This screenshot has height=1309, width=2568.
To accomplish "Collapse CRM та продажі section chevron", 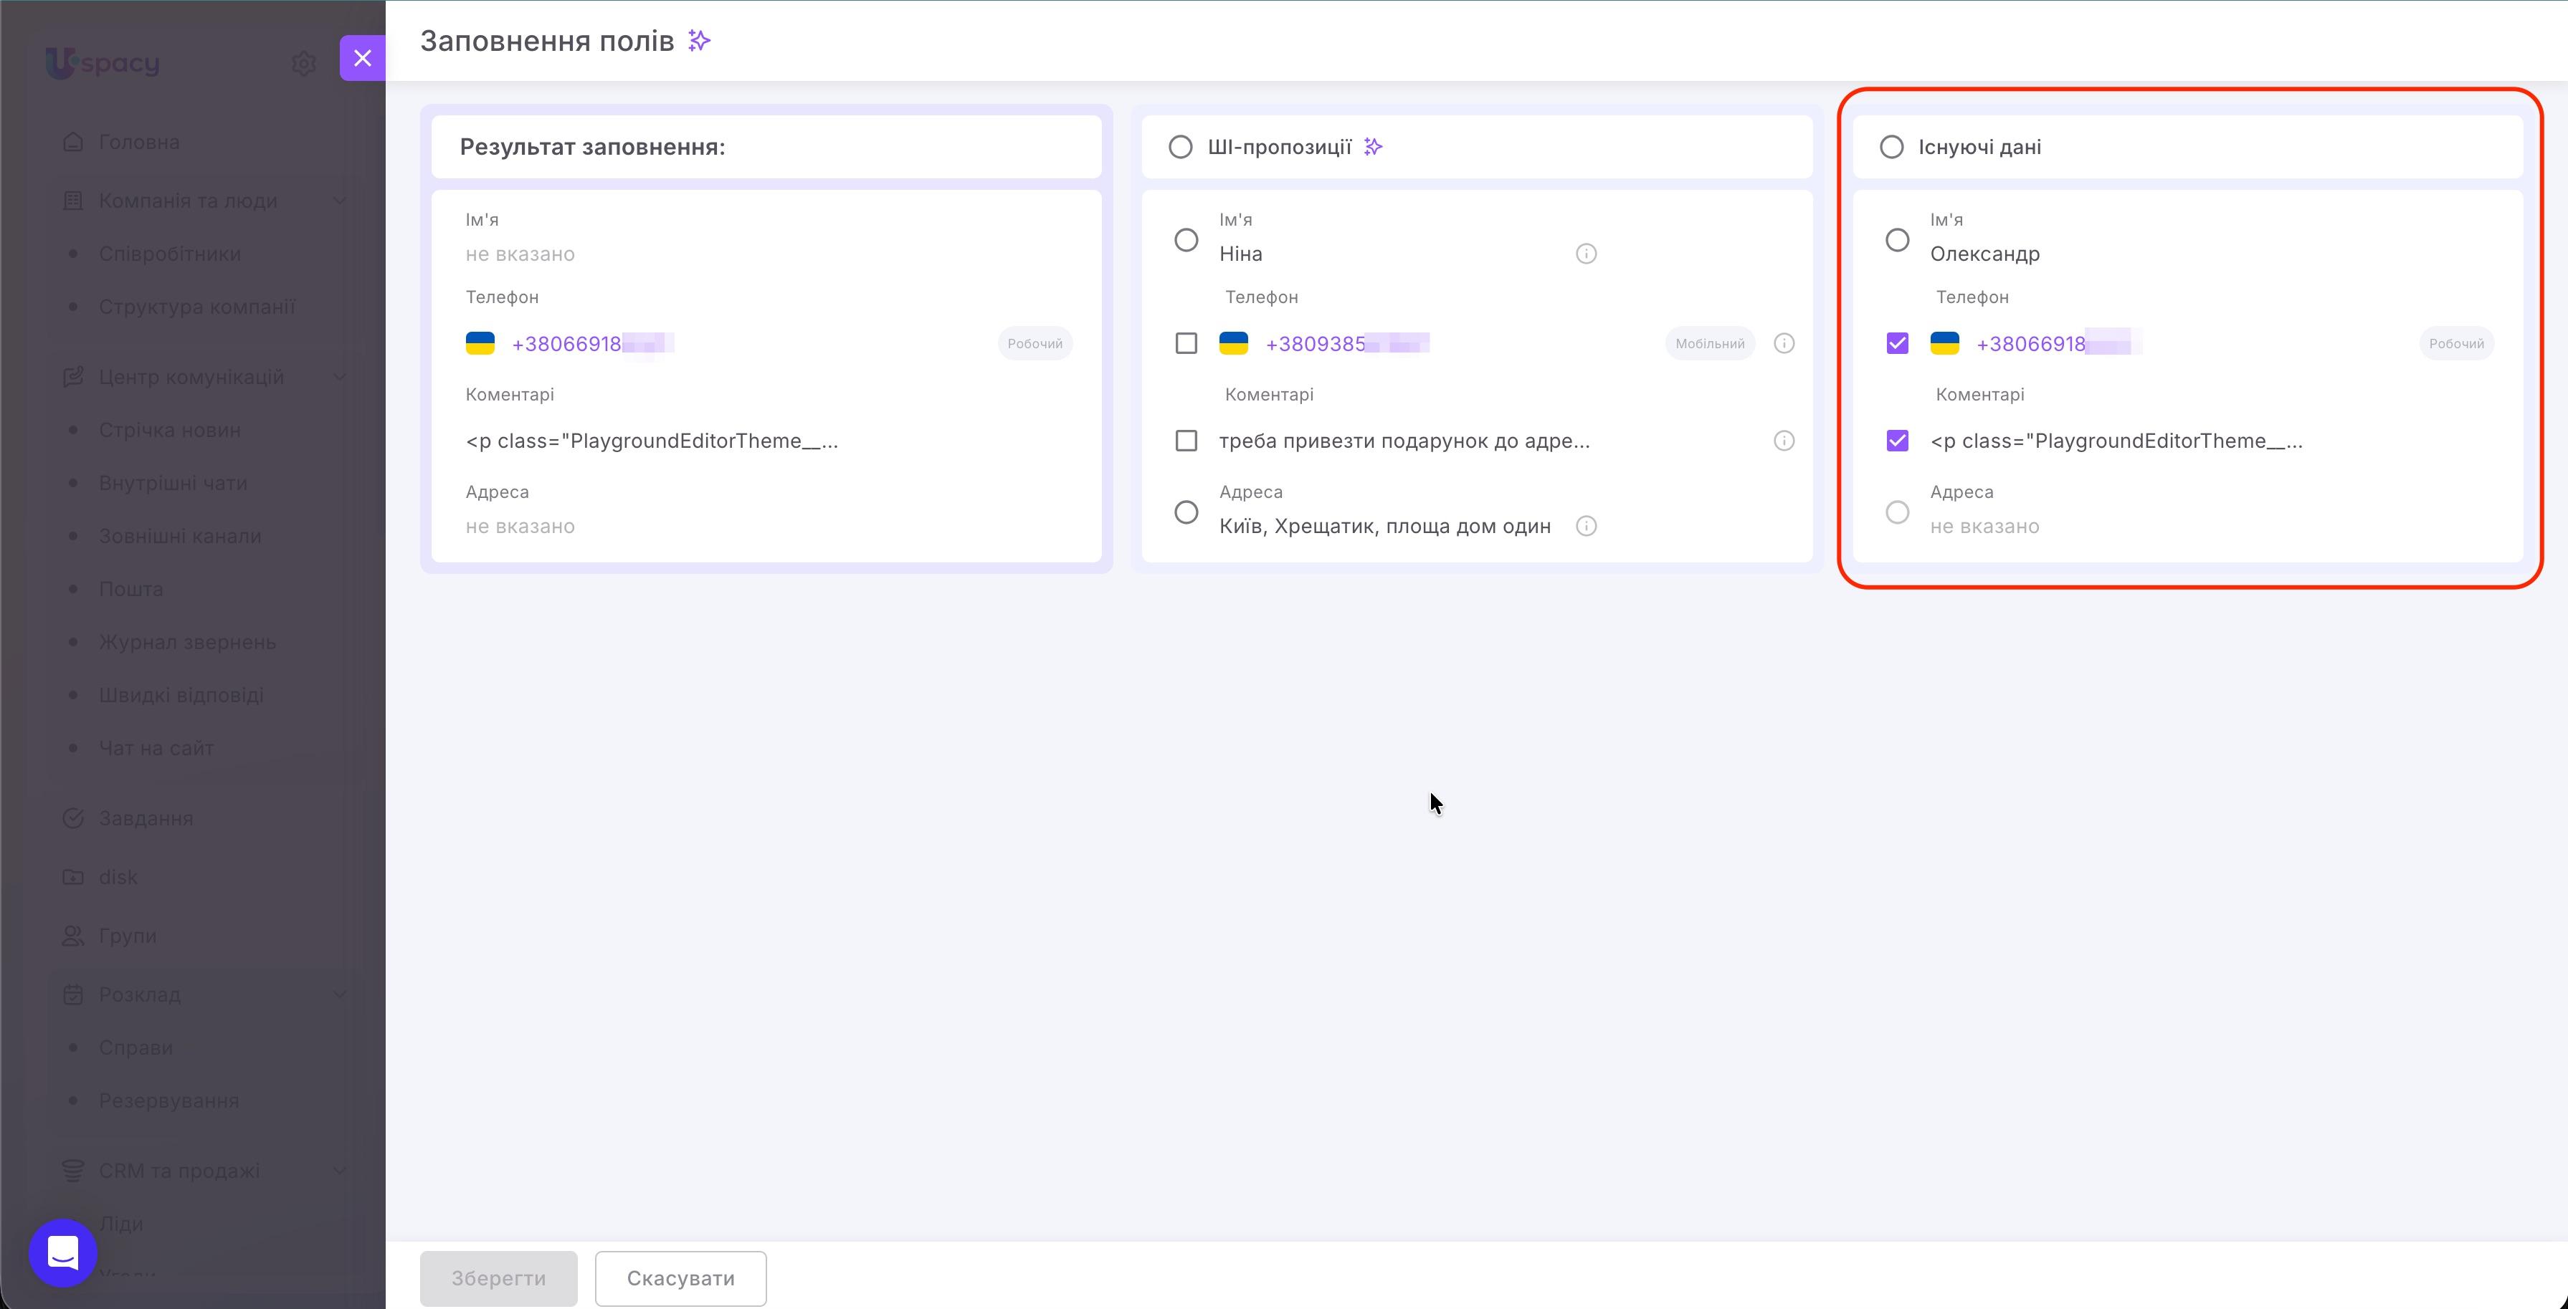I will pyautogui.click(x=340, y=1171).
